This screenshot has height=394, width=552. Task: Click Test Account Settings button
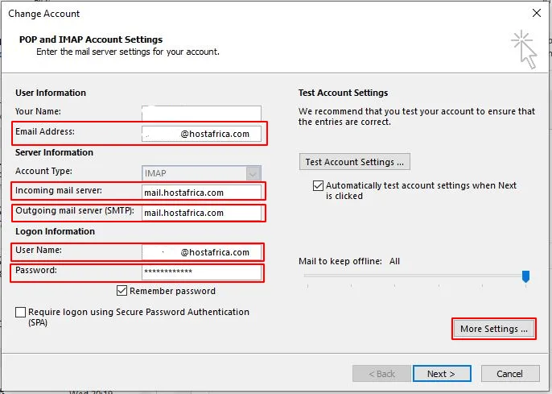coord(355,162)
